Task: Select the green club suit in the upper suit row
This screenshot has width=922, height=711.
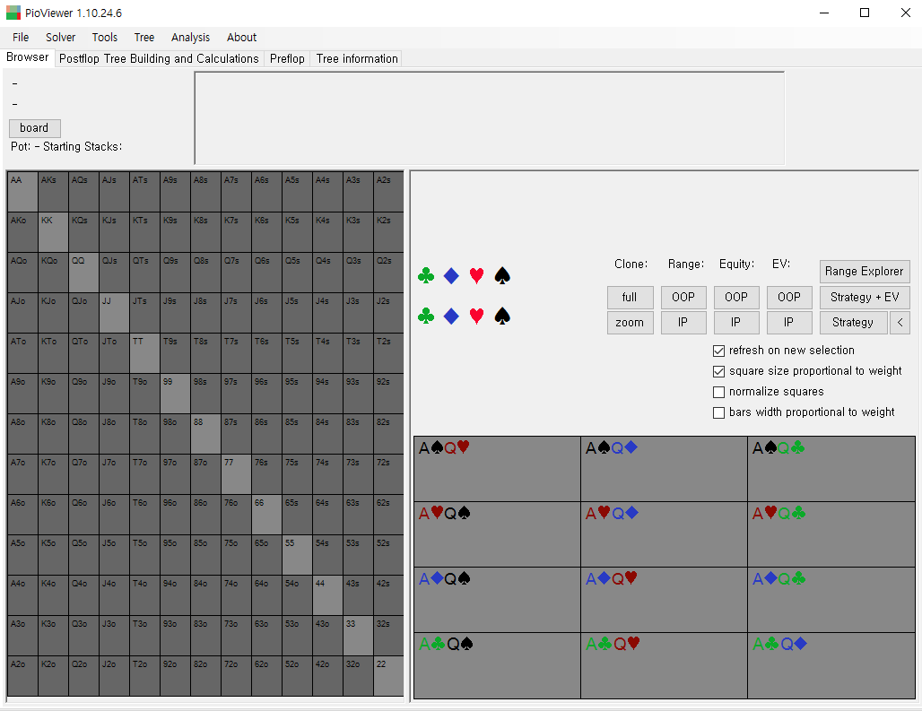Action: point(426,275)
